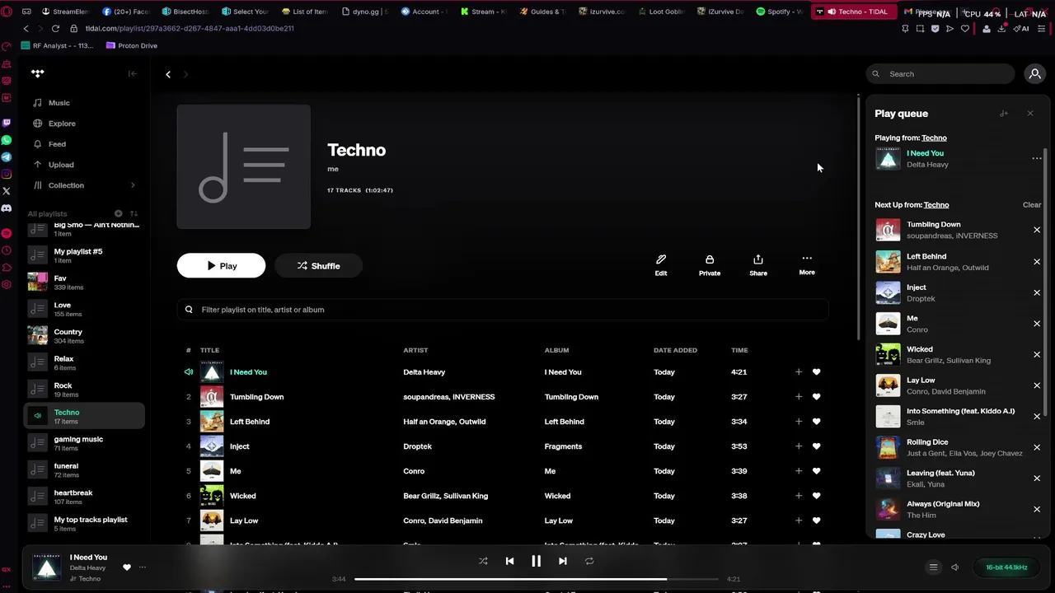Open options for I Need You in queue

1037,158
